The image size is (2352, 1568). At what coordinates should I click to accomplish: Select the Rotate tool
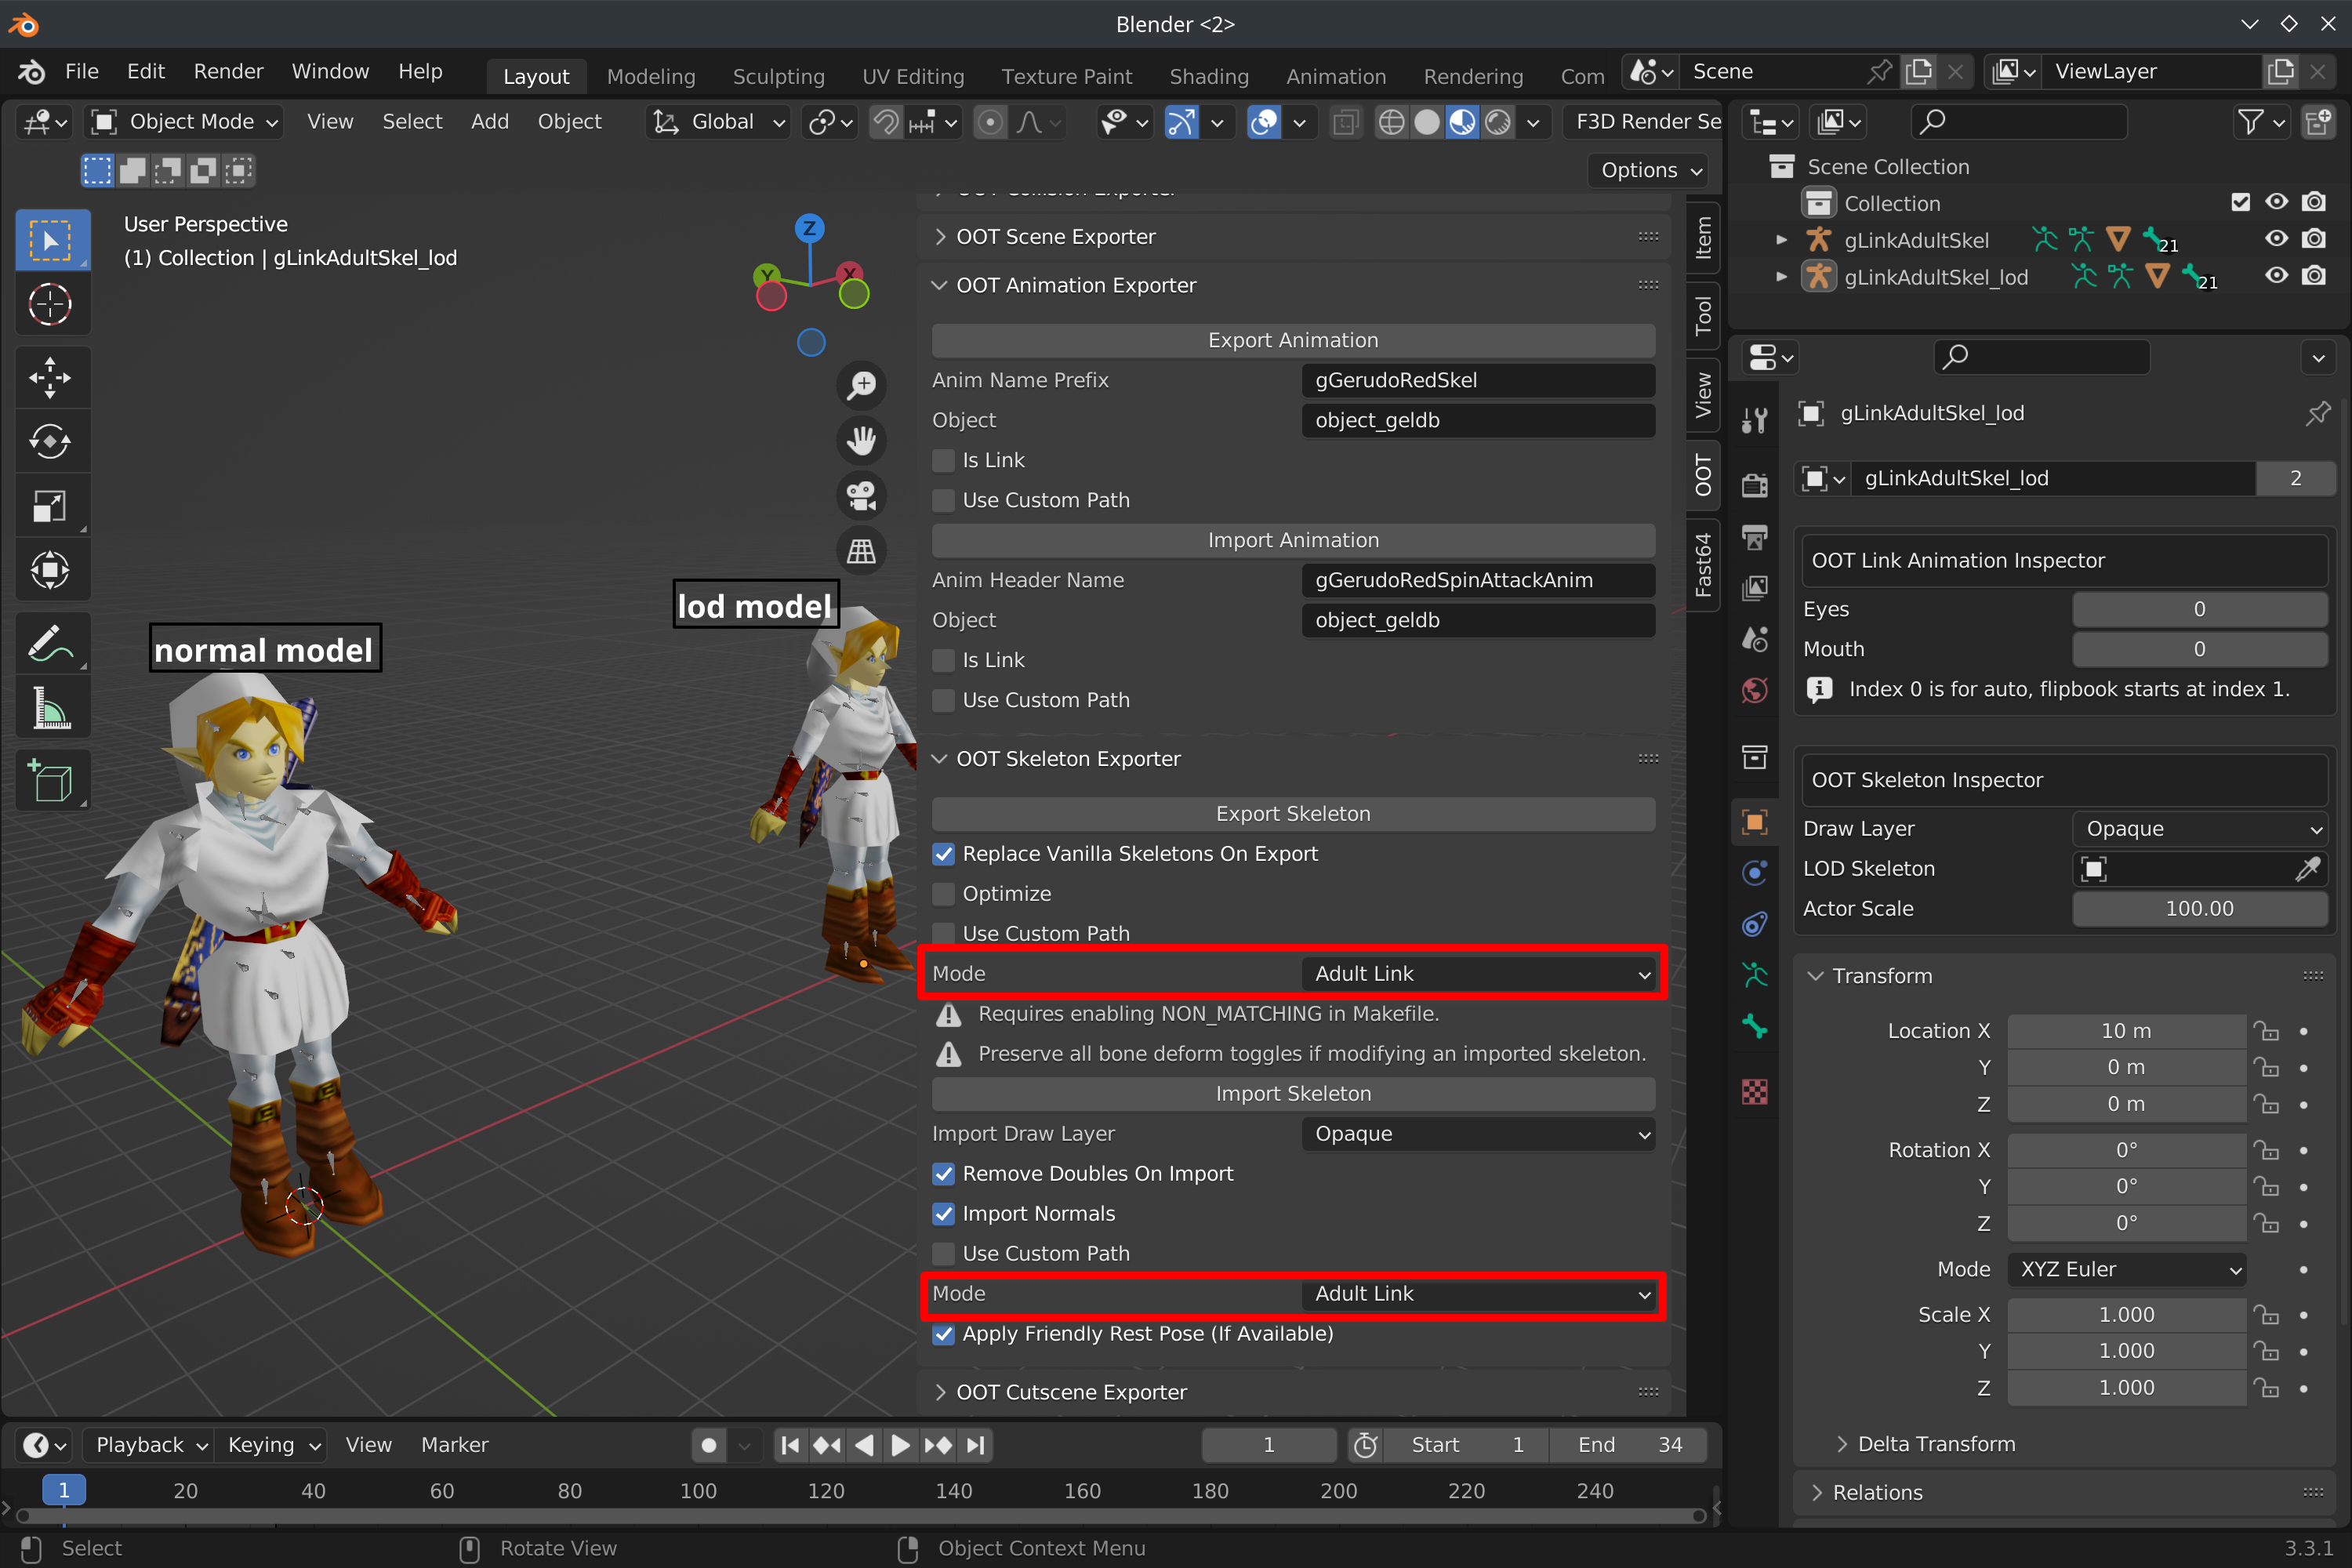click(x=50, y=441)
